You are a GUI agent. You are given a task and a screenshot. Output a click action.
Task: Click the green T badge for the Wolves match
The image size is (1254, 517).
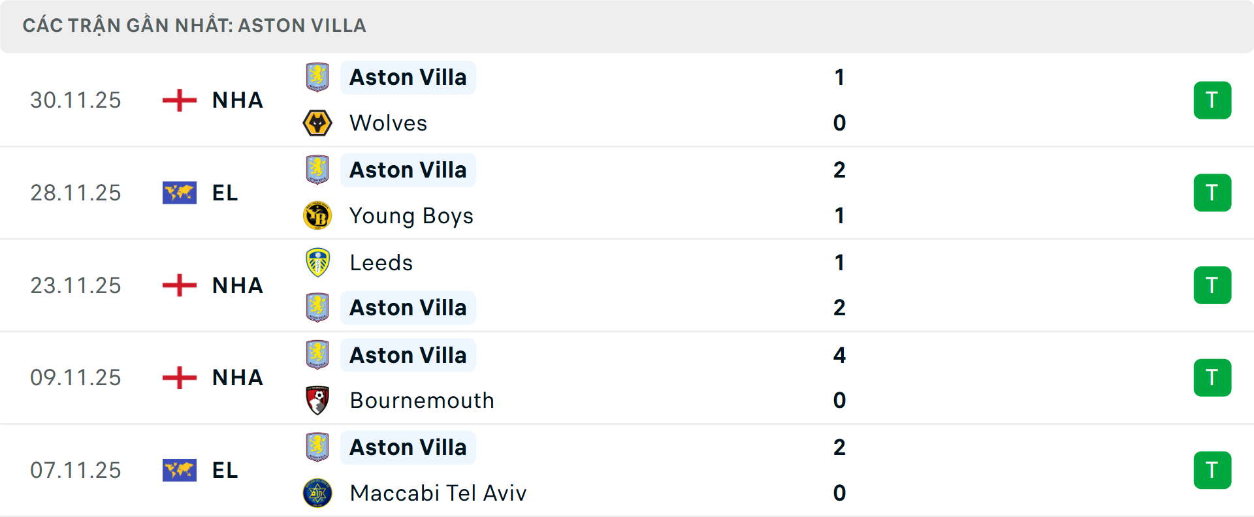1213,100
